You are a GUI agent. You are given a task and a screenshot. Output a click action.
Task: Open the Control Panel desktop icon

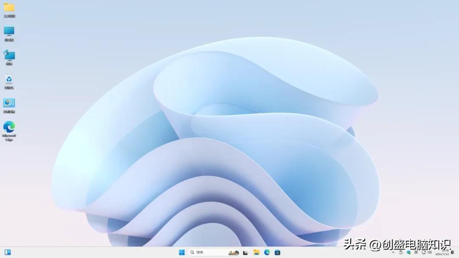(x=9, y=105)
